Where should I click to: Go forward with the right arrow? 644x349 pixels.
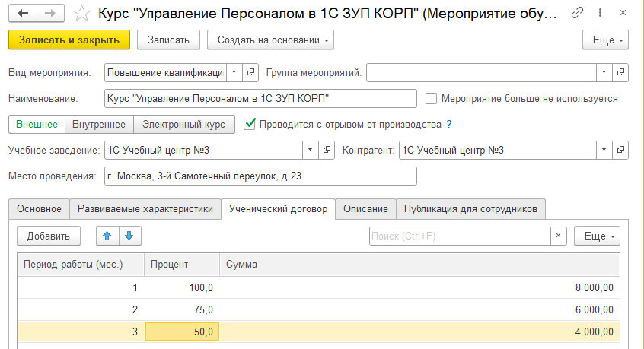(50, 13)
